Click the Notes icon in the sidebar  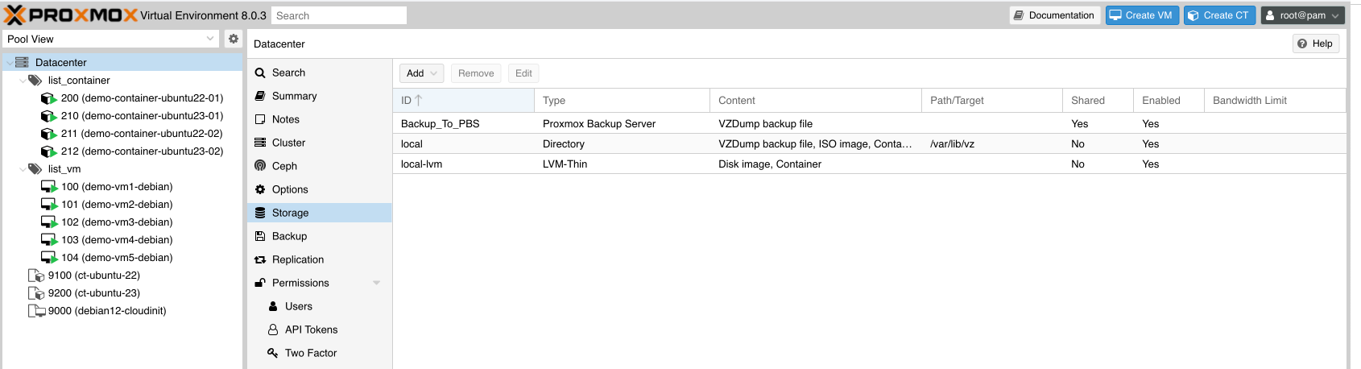tap(260, 119)
